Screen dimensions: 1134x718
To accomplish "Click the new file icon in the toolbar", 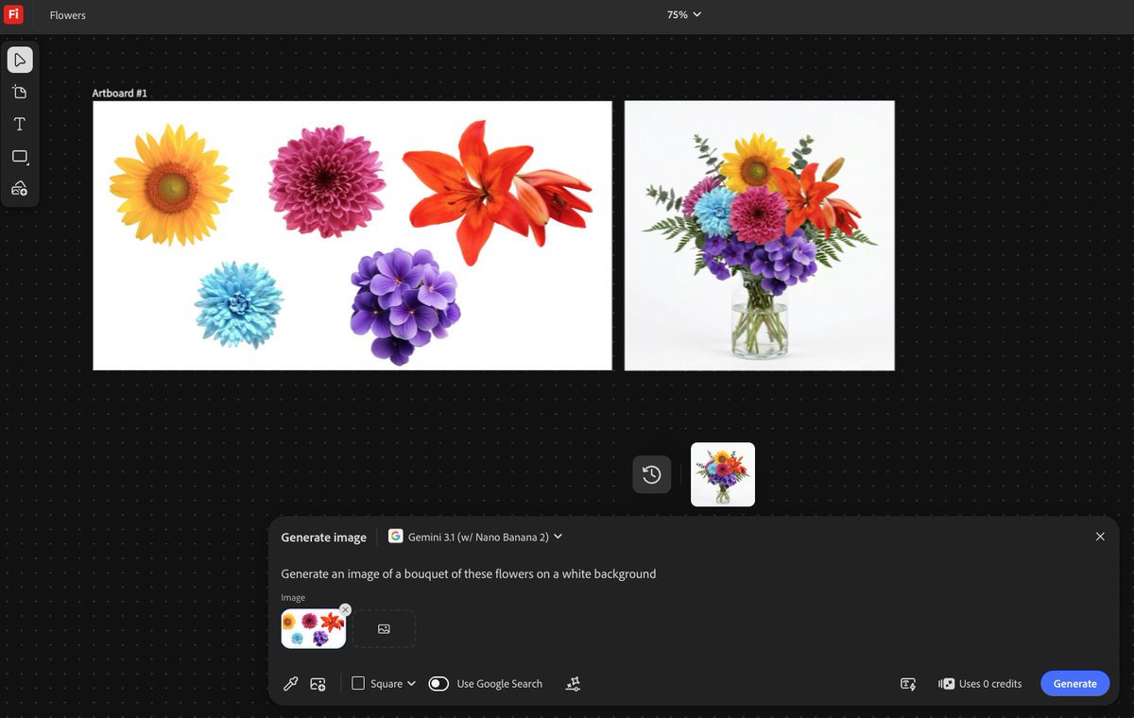I will coord(20,92).
